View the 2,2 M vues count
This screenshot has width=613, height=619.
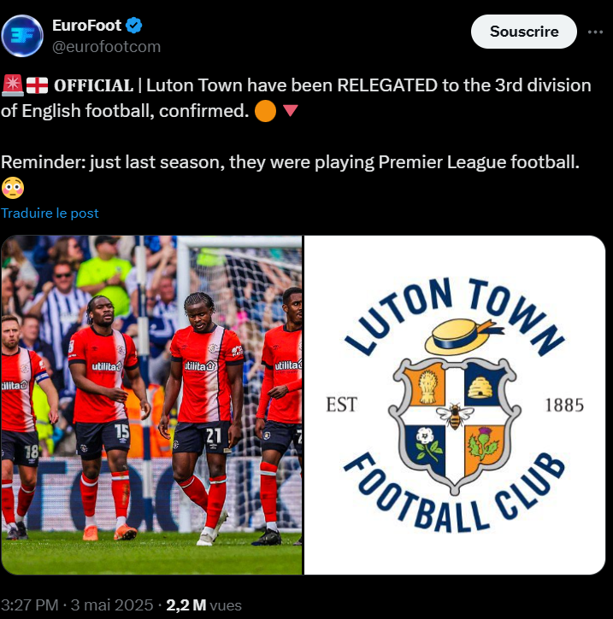204,605
